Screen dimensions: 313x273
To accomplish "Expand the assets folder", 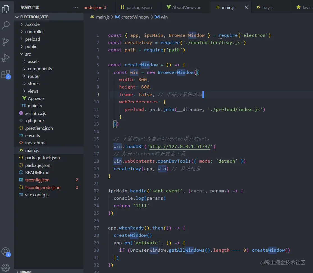I will [49, 62].
